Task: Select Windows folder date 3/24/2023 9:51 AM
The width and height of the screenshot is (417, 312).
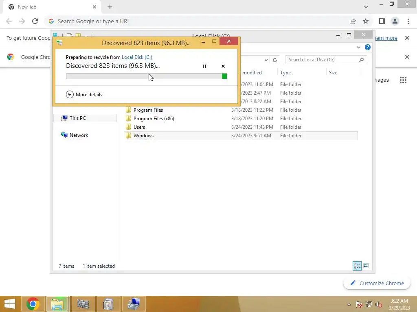Action: (251, 136)
